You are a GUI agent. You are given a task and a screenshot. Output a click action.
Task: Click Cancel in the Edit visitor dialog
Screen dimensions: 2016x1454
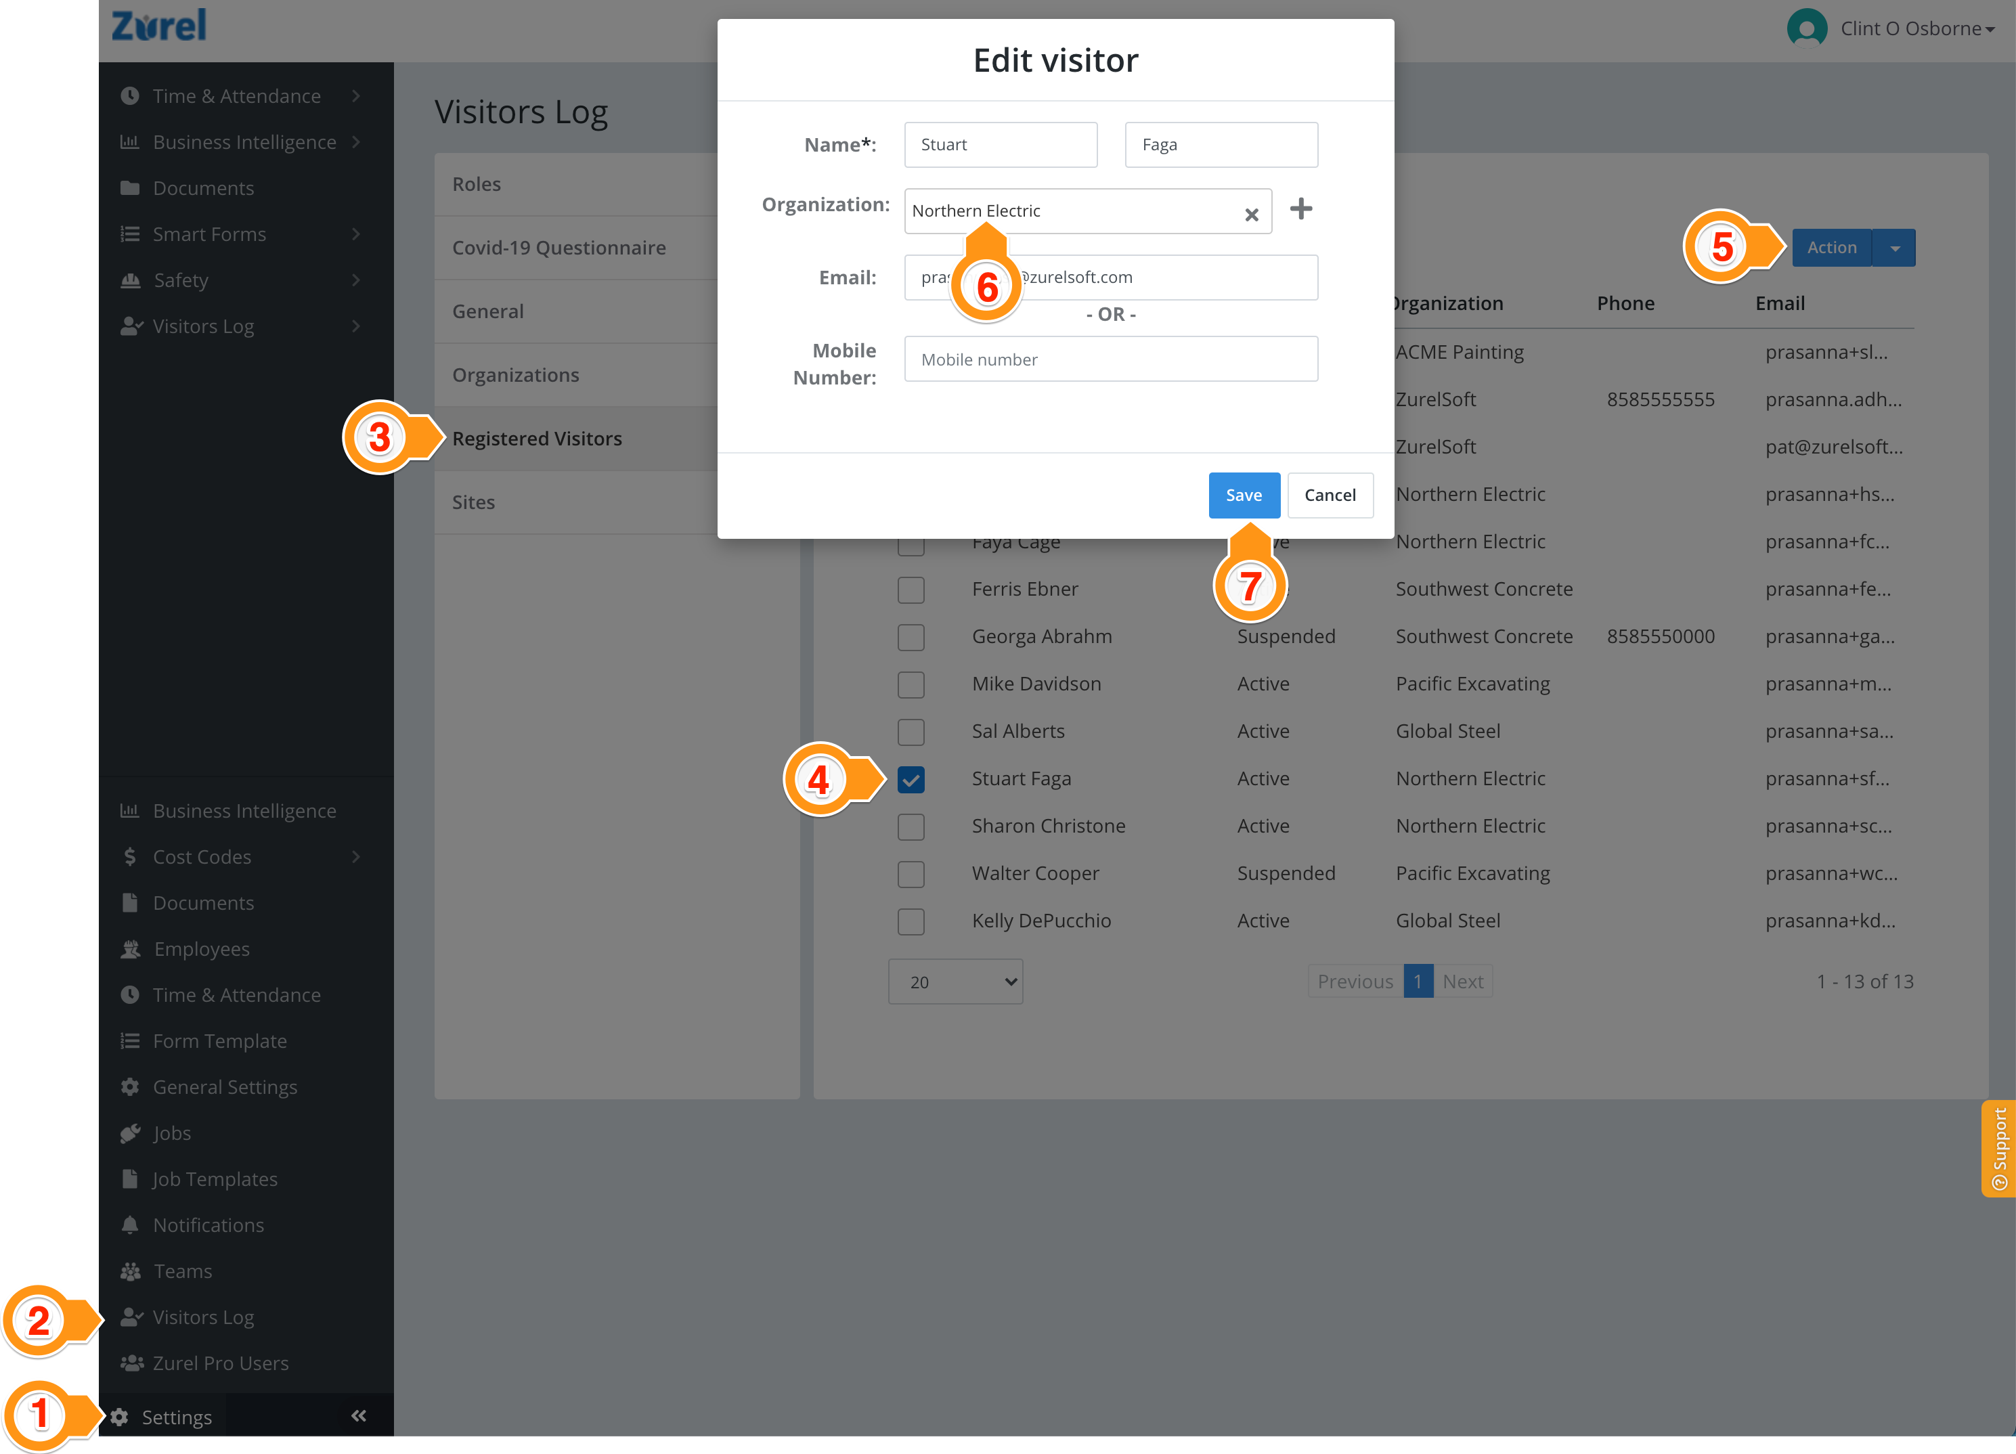click(x=1330, y=495)
